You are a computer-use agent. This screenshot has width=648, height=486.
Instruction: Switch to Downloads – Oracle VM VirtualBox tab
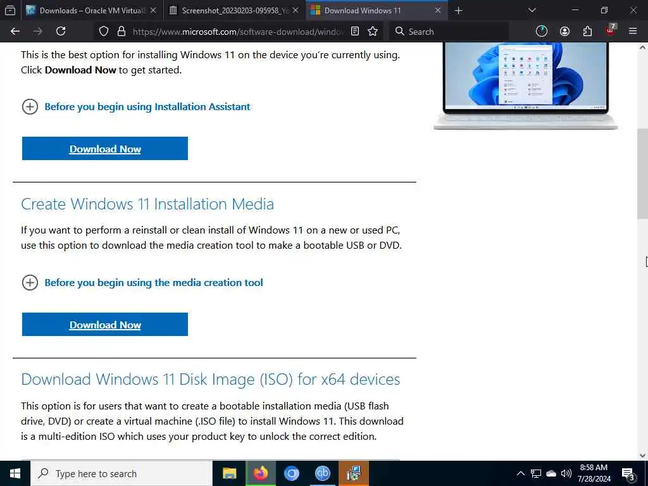(91, 11)
